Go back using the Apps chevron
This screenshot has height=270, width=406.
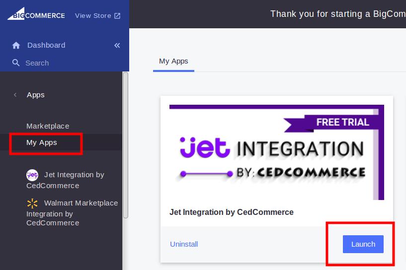[15, 95]
